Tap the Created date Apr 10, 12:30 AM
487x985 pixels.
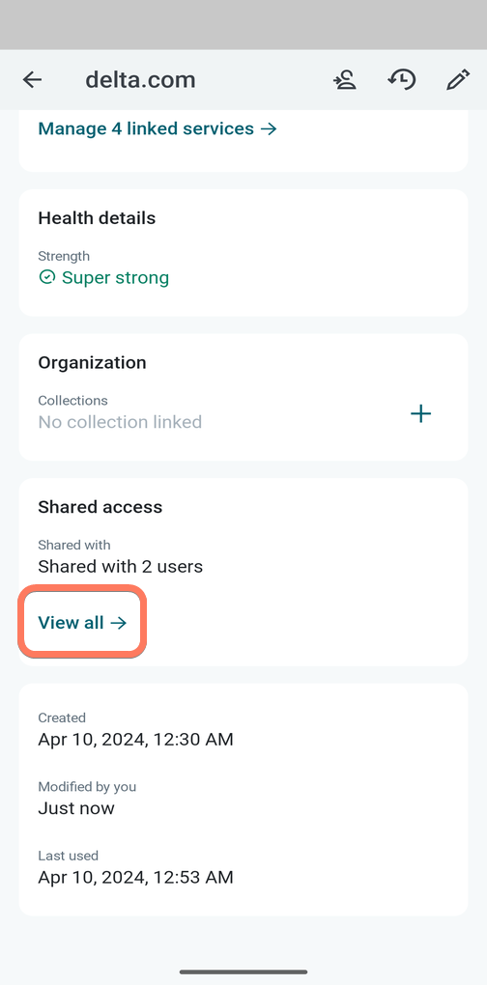point(135,739)
